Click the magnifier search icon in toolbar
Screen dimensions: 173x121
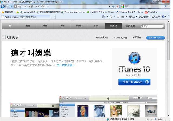tap(165, 6)
